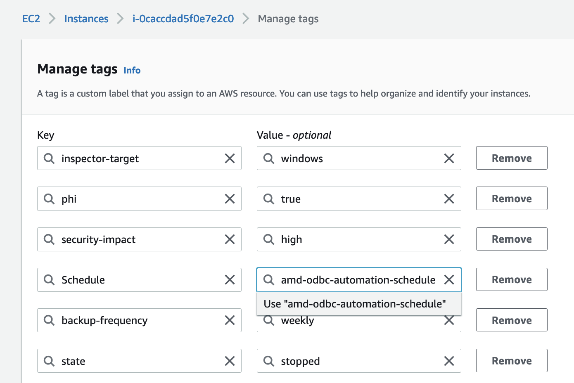
Task: Click into the stopped value input
Action: pos(355,361)
